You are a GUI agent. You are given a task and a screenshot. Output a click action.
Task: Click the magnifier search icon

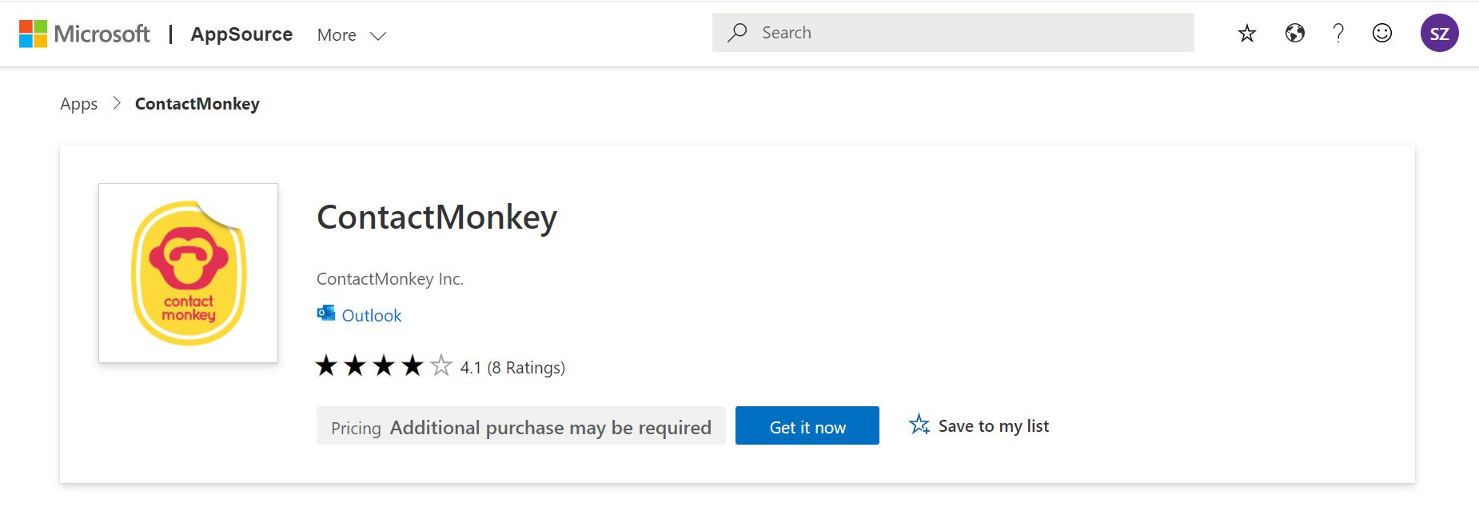(737, 33)
